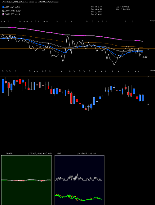Viewport: 155px width, 205px height.
Task: Click the 'MACD:' panel heading
Action: pyautogui.click(x=9, y=153)
